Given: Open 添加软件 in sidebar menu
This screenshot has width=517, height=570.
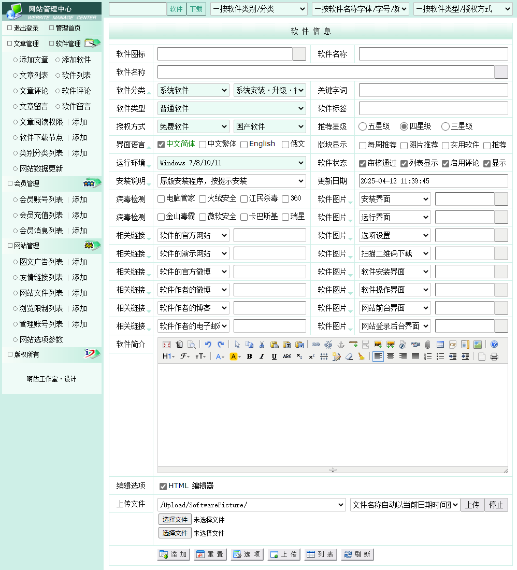Looking at the screenshot, I should click(x=76, y=60).
